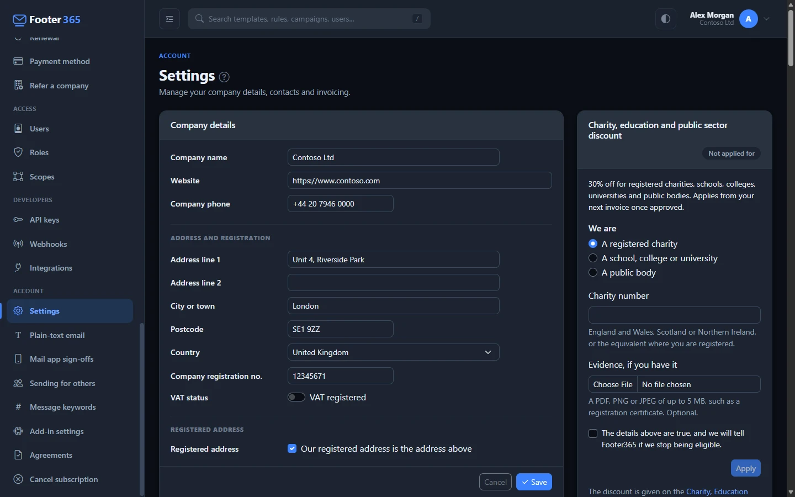Click the Website field
Viewport: 795px width, 497px height.
420,181
